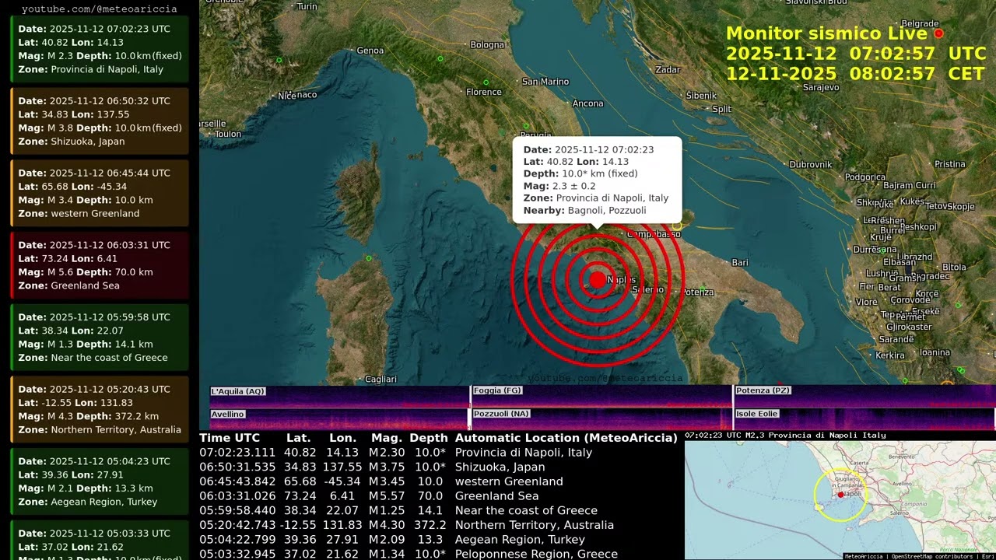This screenshot has height=560, width=996.
Task: Select the Shizuoka, Japan event card
Action: pos(100,121)
